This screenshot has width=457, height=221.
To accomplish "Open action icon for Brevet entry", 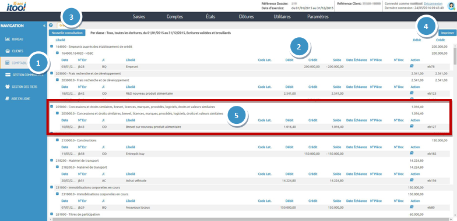I will click(x=412, y=127).
